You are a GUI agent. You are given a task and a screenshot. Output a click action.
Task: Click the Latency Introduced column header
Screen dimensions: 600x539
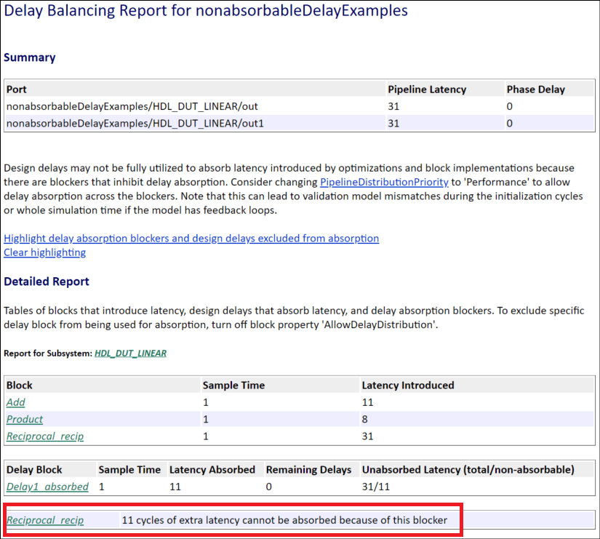tap(407, 385)
